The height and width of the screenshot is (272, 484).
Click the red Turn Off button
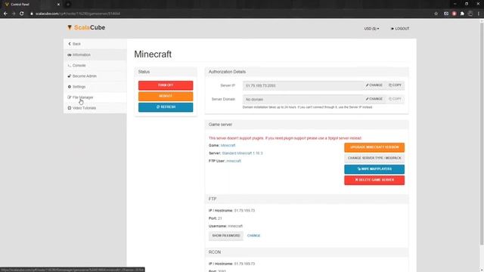(166, 85)
